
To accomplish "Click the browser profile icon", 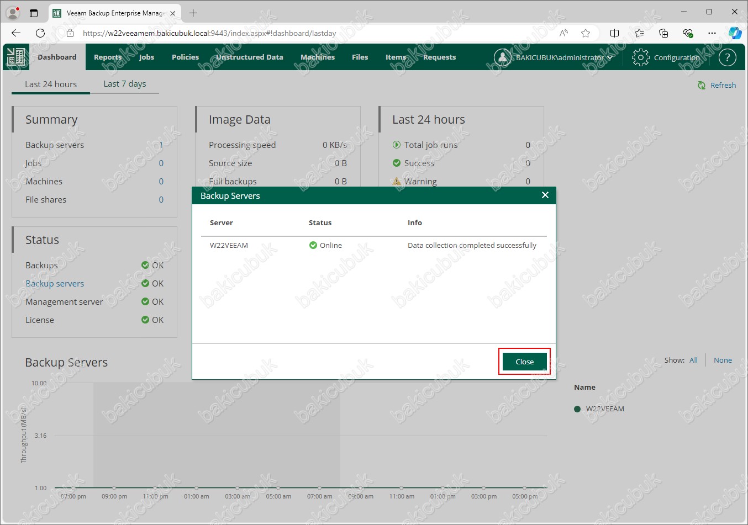I will click(x=12, y=13).
